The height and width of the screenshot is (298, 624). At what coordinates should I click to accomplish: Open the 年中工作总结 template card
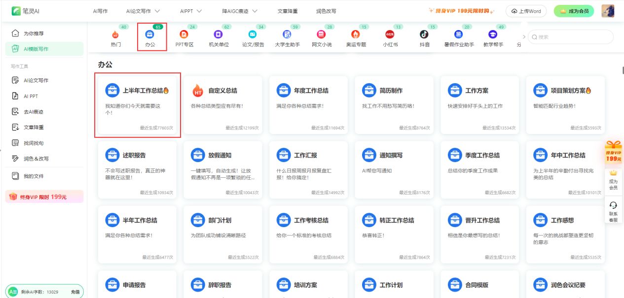(x=566, y=170)
